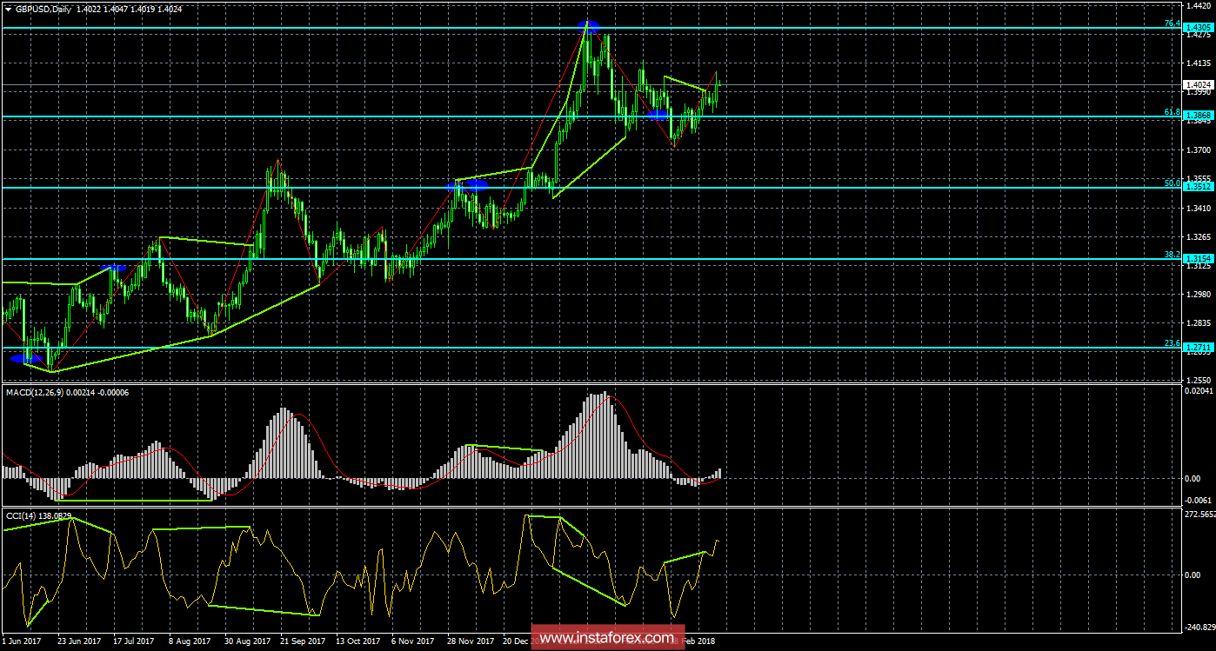1216x651 pixels.
Task: Select the 61.8 Fibonacci level label
Action: [1173, 111]
